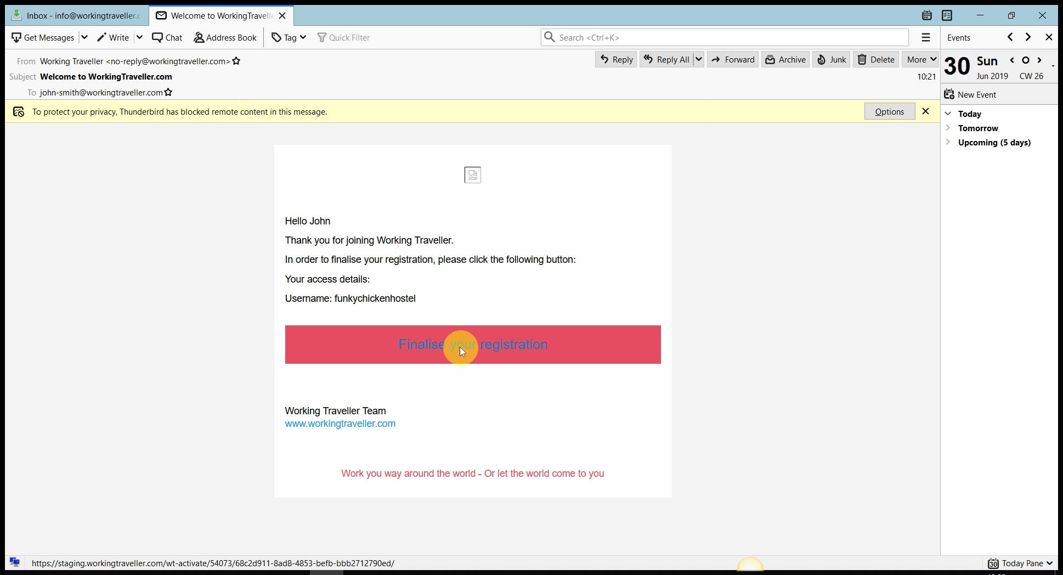The width and height of the screenshot is (1063, 575).
Task: Dismiss the privacy notification bar
Action: pyautogui.click(x=926, y=111)
